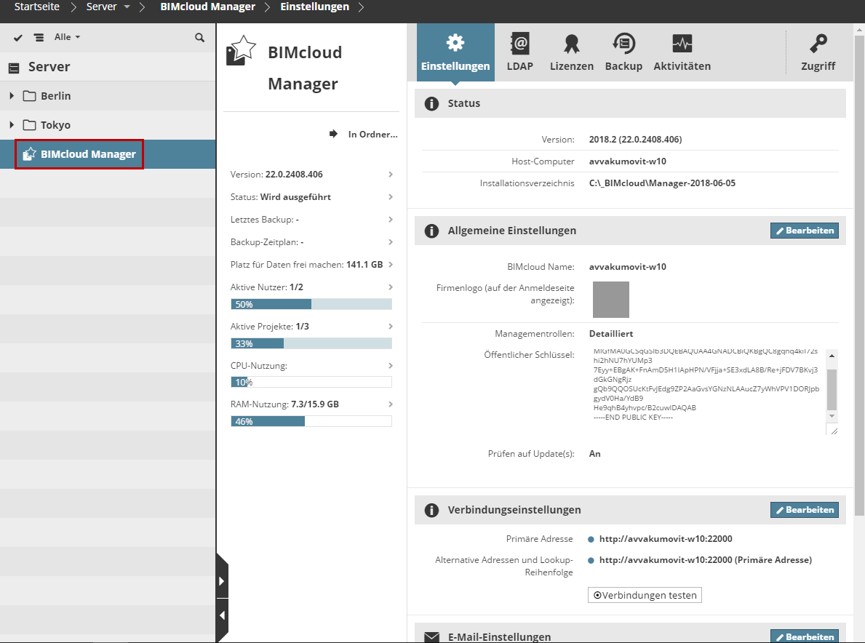
Task: Expand the Aktive Nutzer row chevron
Action: [391, 287]
